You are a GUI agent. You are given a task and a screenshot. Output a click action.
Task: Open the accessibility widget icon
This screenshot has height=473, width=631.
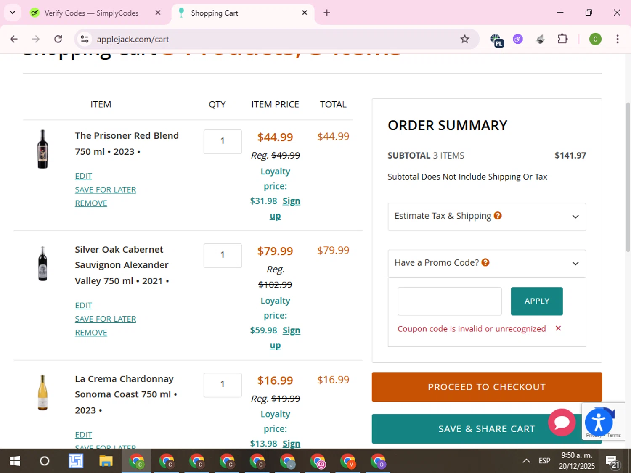coord(599,422)
